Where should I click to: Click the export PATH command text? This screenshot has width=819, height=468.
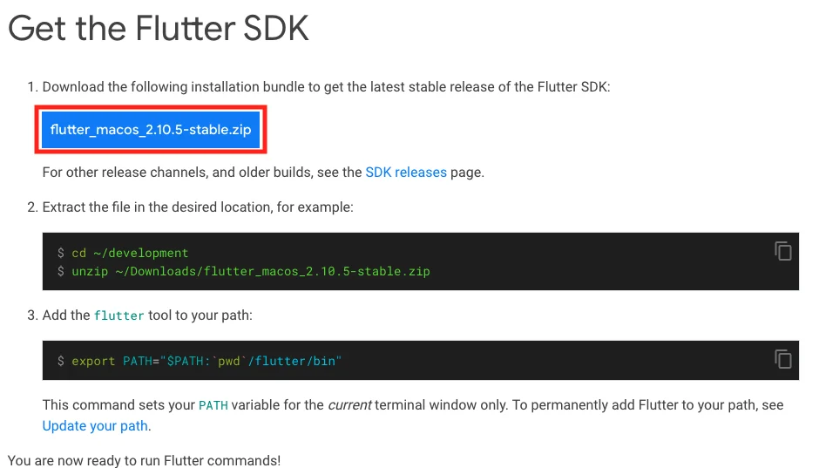[x=206, y=360]
